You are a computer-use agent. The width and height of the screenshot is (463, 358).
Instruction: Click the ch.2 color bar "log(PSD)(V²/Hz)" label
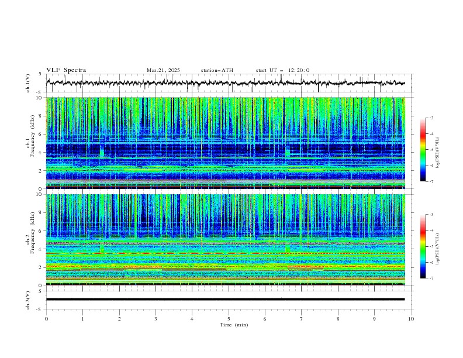pyautogui.click(x=438, y=249)
